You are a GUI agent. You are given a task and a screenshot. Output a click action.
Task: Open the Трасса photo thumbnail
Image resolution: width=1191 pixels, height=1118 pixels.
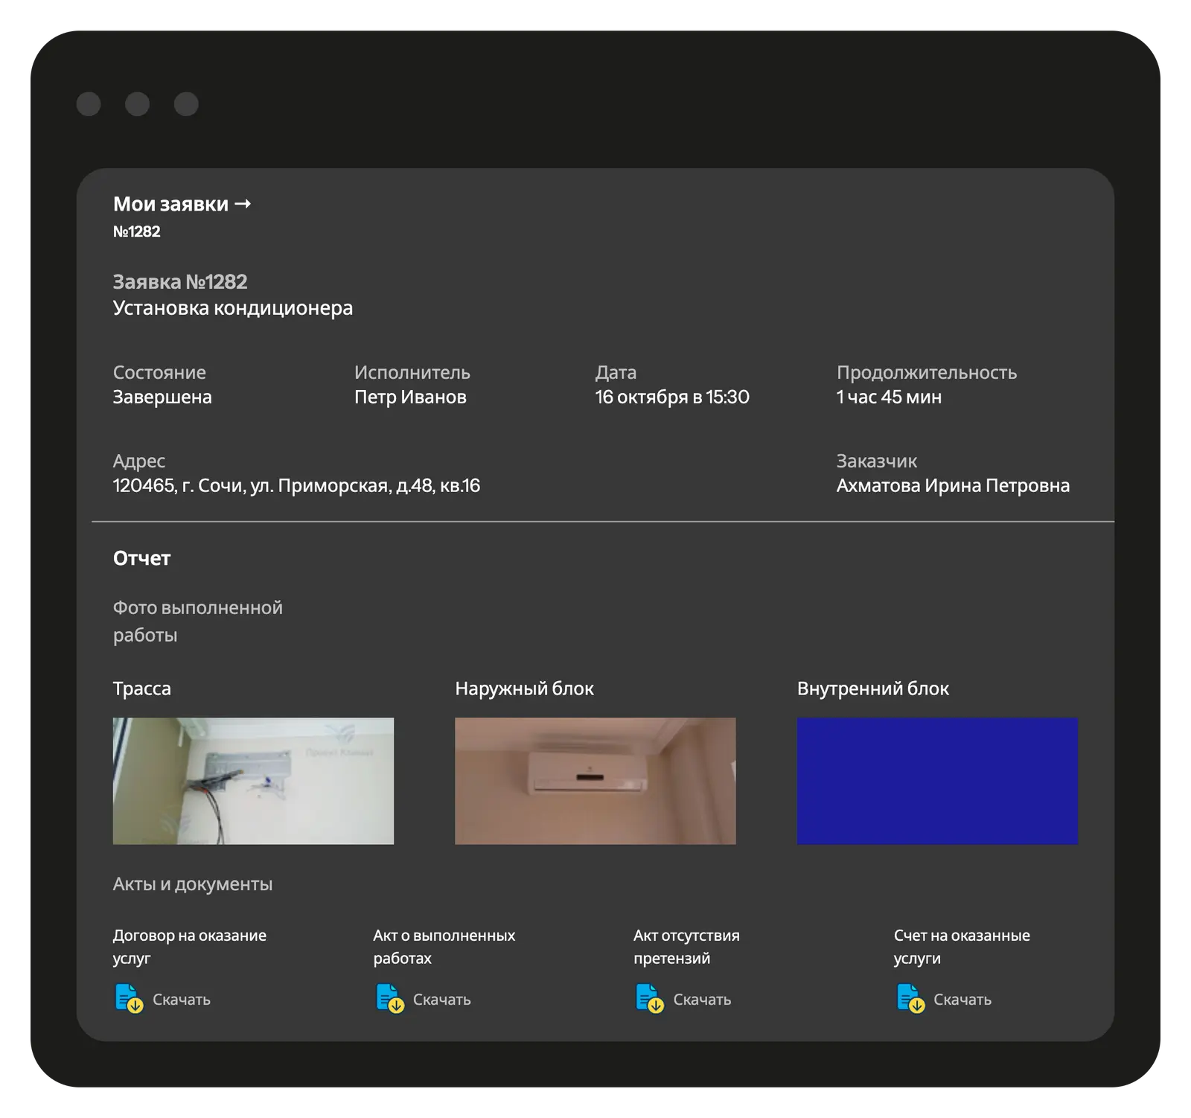click(253, 781)
